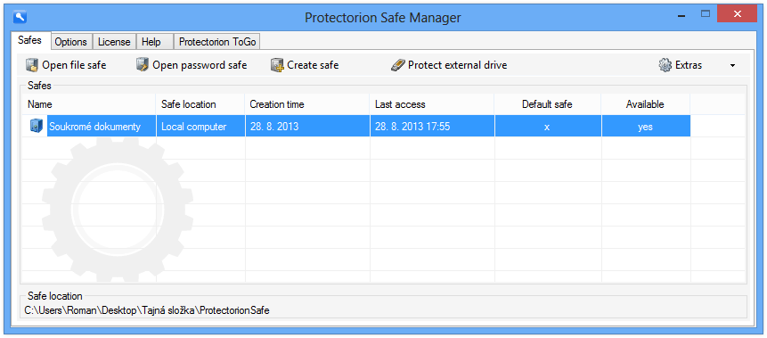The image size is (767, 338).
Task: Click the Safe location column header
Action: [x=200, y=104]
